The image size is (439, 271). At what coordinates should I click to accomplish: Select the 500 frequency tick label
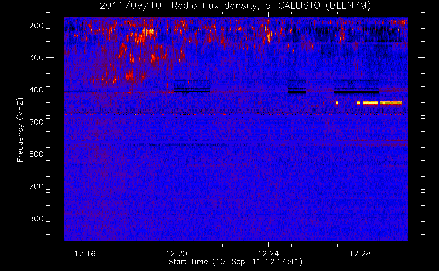pos(36,122)
